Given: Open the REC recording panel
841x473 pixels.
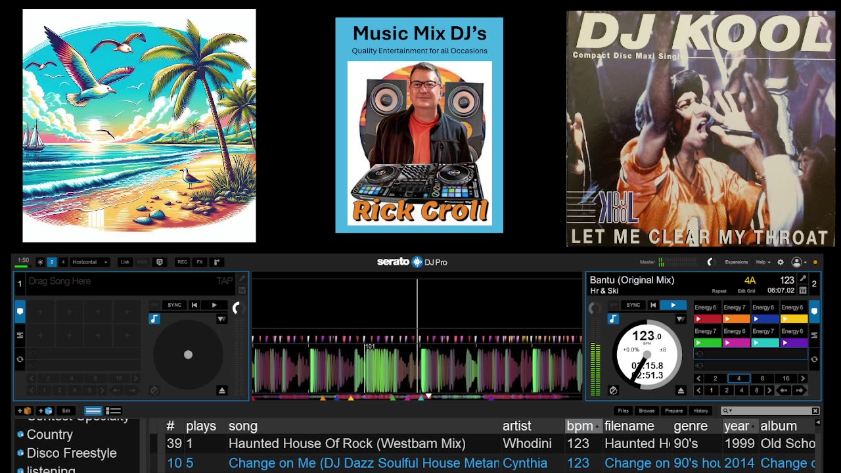Looking at the screenshot, I should [x=182, y=262].
